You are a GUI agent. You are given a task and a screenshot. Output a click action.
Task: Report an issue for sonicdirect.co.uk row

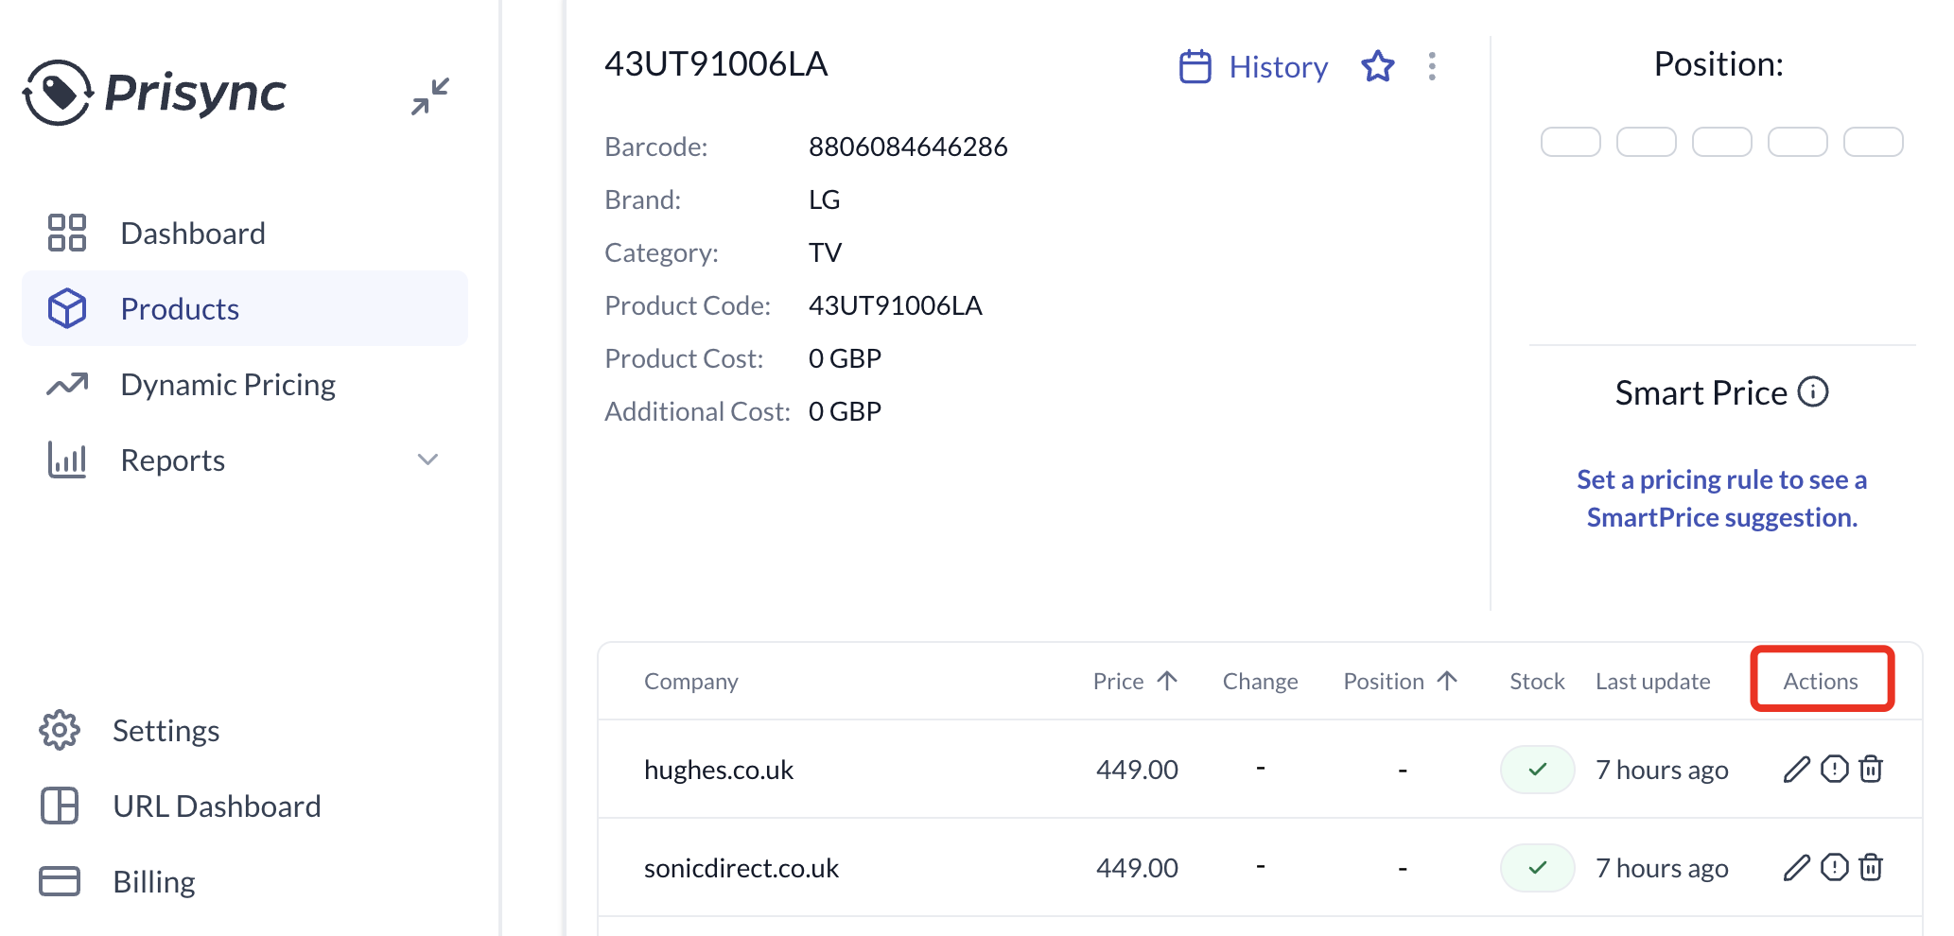[x=1835, y=867]
